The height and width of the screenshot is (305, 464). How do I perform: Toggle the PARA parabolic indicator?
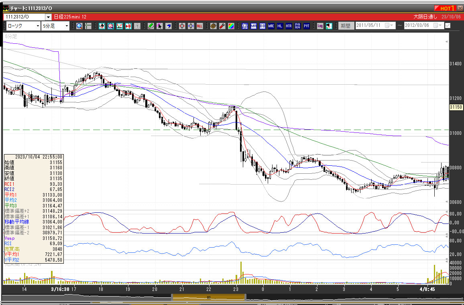298,26
